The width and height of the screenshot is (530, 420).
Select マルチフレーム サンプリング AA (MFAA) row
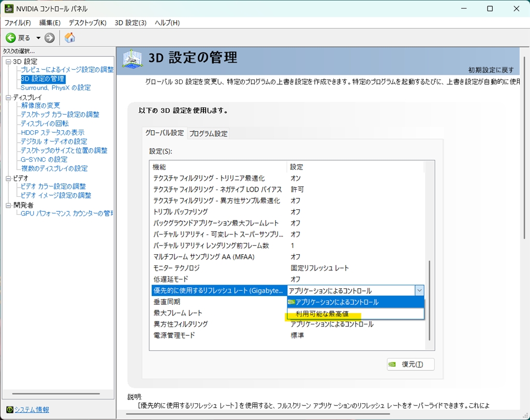click(287, 257)
